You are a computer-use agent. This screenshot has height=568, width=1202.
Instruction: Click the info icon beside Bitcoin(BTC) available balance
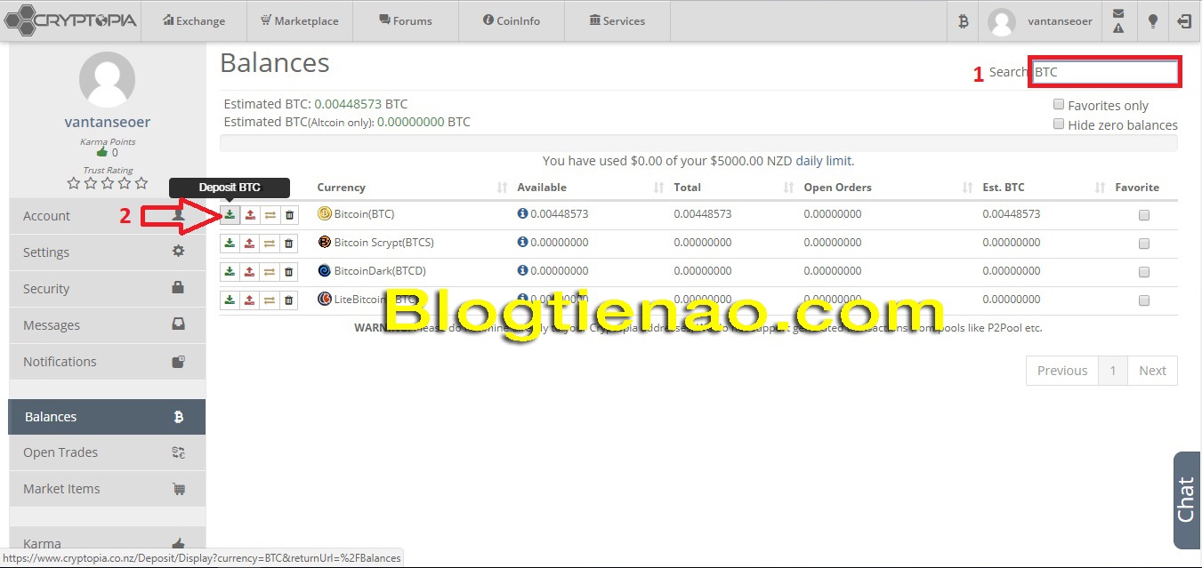522,214
